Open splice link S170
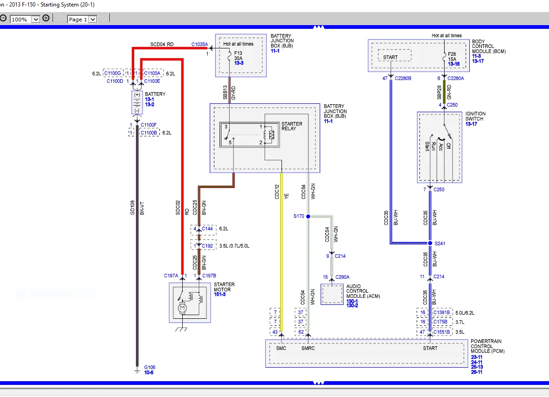 pyautogui.click(x=299, y=216)
